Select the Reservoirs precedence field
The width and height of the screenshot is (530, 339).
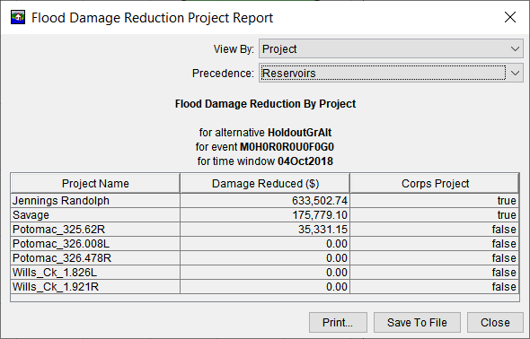[384, 74]
